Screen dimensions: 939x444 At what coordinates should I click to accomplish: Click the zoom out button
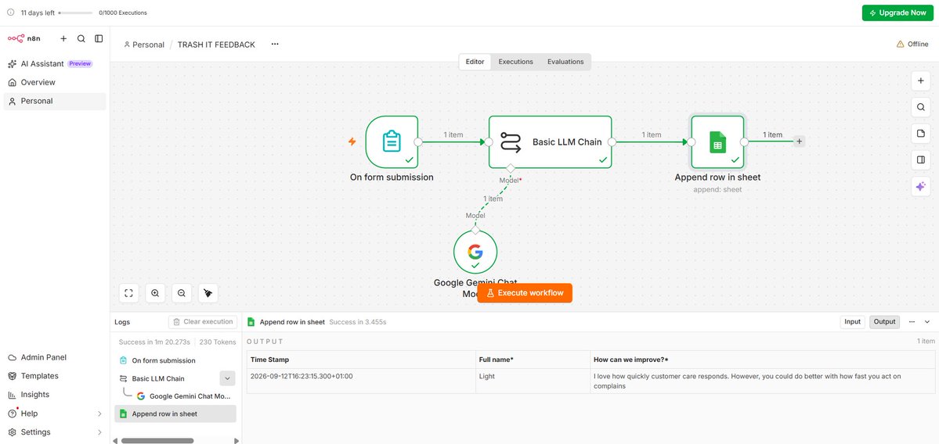(182, 293)
